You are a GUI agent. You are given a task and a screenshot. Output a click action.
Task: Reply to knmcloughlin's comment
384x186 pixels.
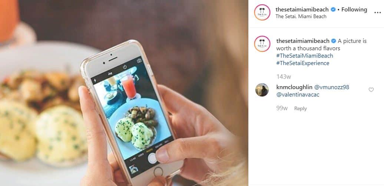301,108
